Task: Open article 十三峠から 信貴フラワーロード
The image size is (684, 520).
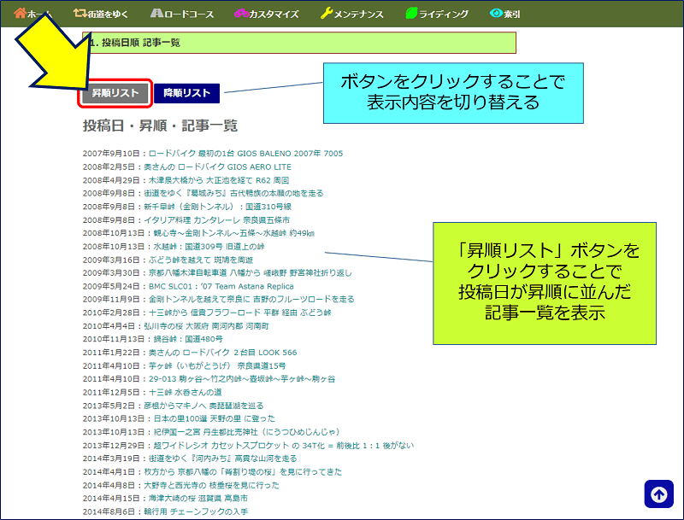Action: (x=240, y=313)
